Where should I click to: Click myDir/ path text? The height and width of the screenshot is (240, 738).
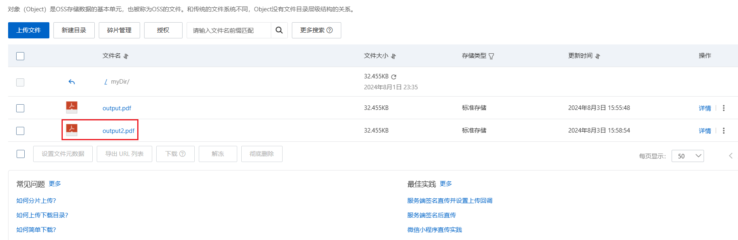tap(120, 82)
